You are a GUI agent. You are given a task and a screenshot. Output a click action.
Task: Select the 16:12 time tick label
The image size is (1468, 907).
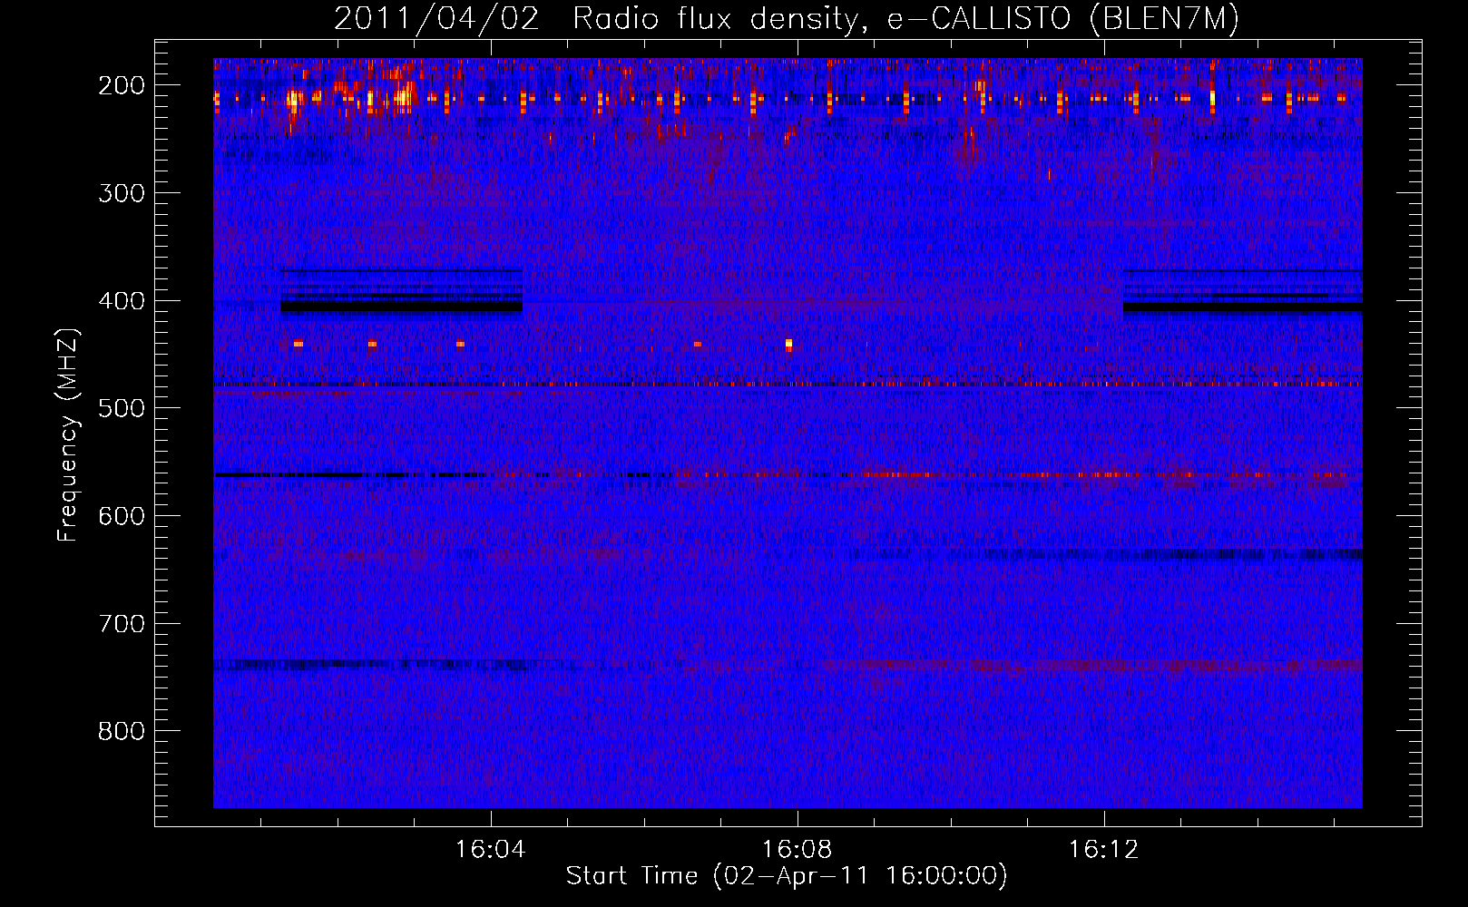click(x=1103, y=850)
